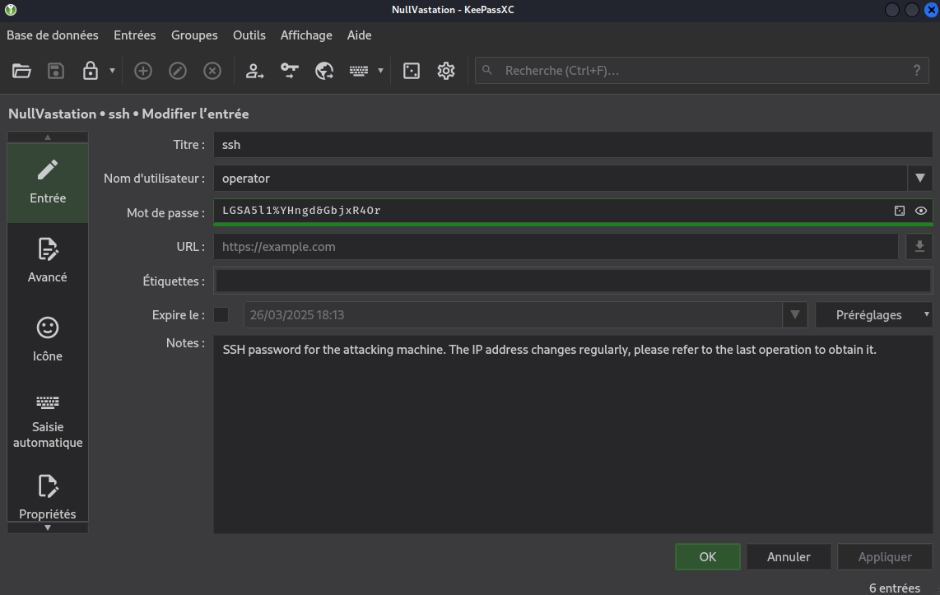Open the Outils menu
Viewport: 940px width, 595px height.
[249, 35]
